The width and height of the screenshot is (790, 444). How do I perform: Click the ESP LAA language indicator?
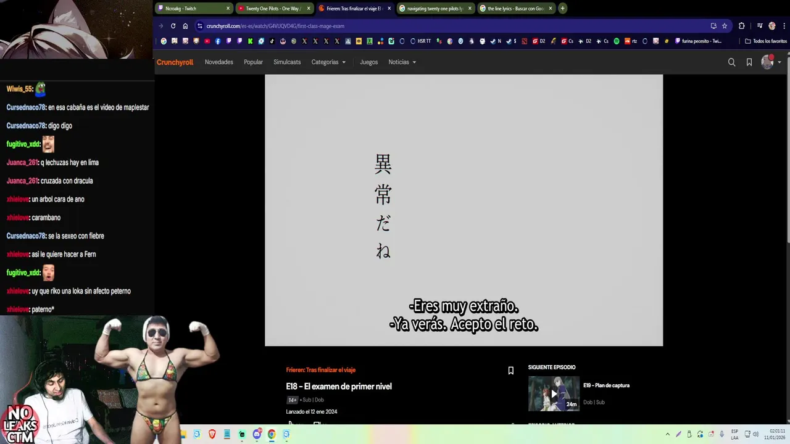tap(734, 434)
